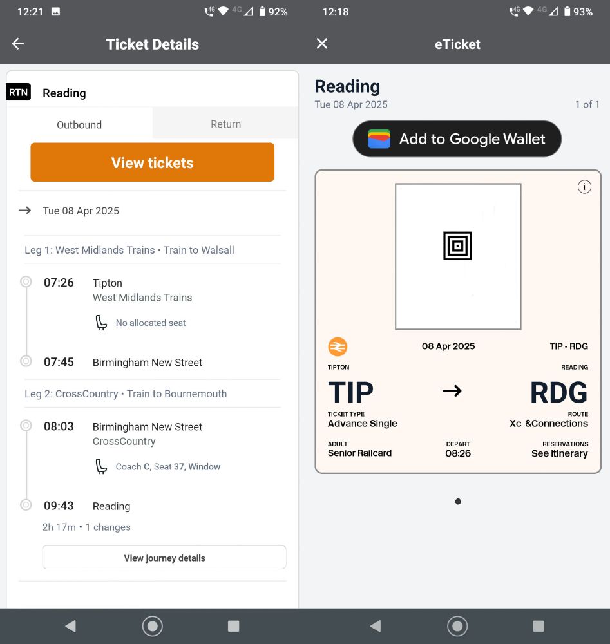
Task: Tap the seat icon showing no allocated seat
Action: point(101,322)
